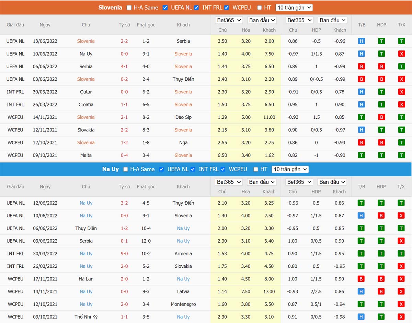The image size is (412, 323).
Task: Enable H-A Same checkbox in Slovenia header
Action: coord(129,8)
